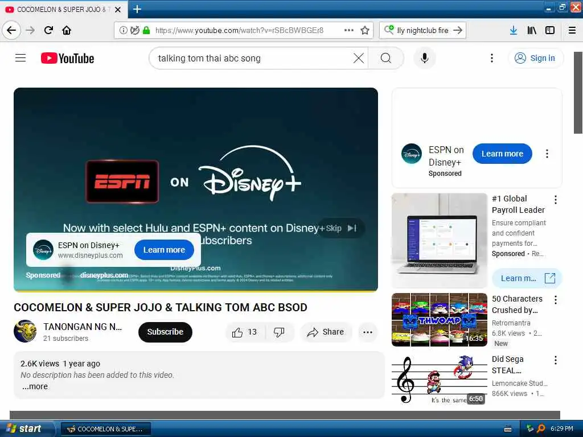Viewport: 583px width, 437px height.
Task: Open 50 Characters Crushed by... video title
Action: [x=517, y=304]
